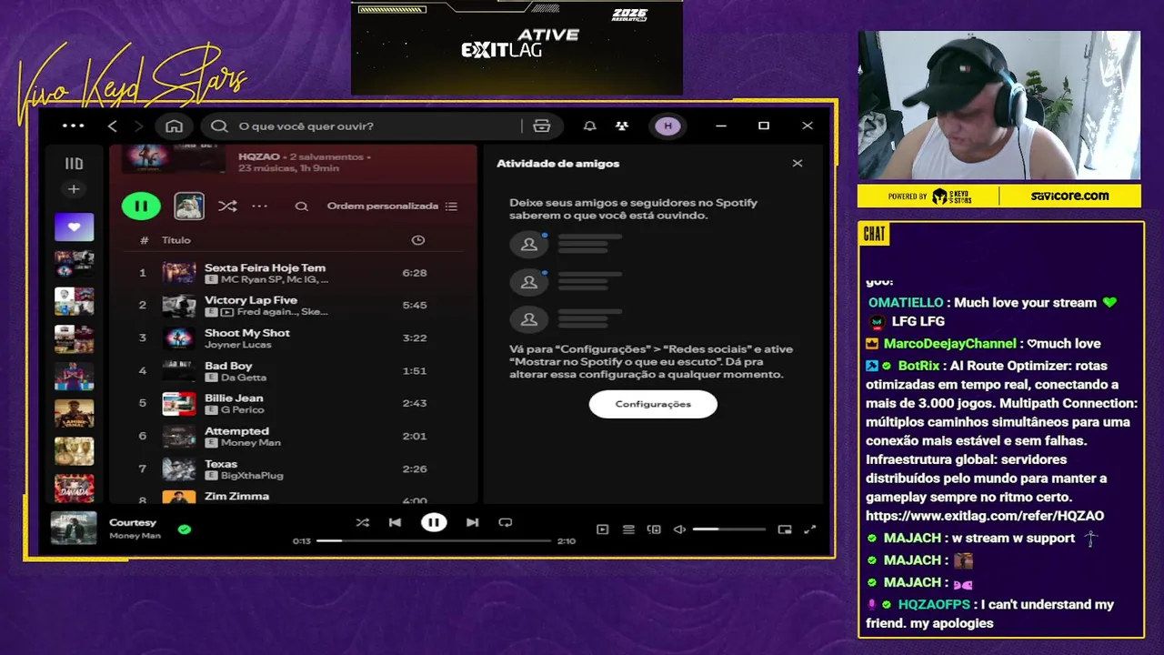
Task: Open now playing 'Courtesy' cover art
Action: pyautogui.click(x=74, y=529)
